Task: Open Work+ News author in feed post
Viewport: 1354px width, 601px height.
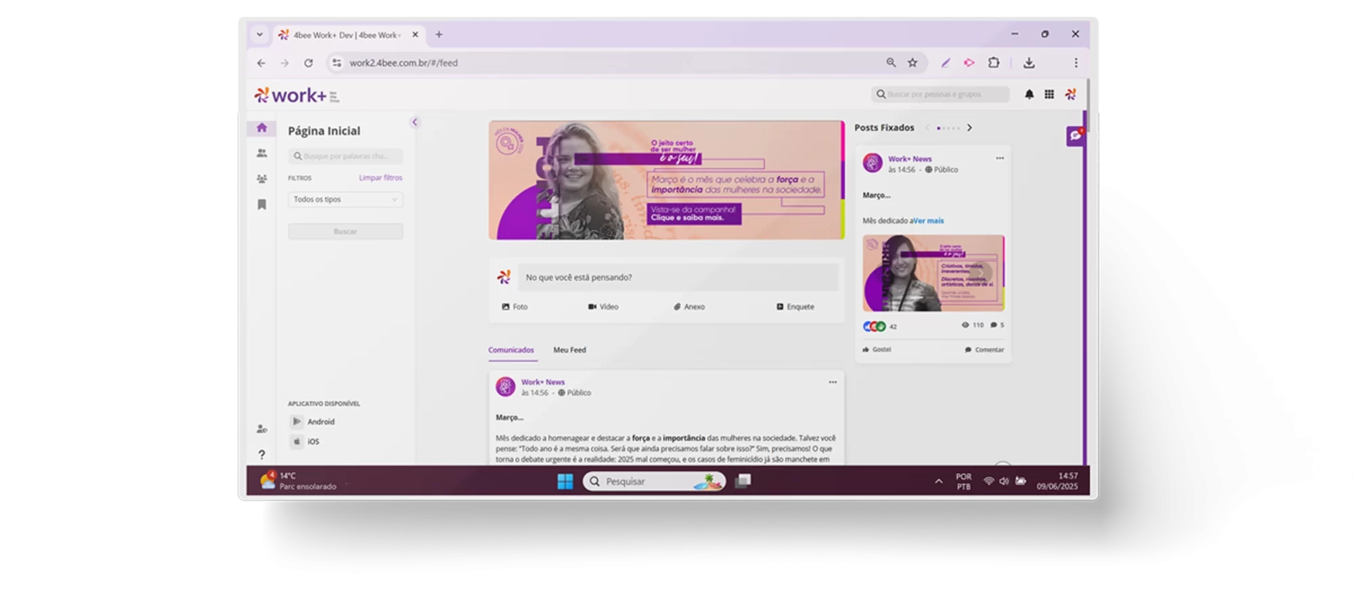Action: click(543, 382)
